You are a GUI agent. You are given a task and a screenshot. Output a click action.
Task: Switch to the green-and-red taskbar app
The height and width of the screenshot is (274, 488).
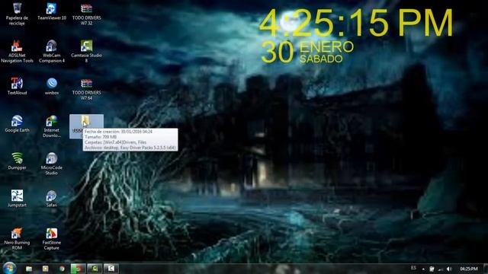(x=77, y=269)
